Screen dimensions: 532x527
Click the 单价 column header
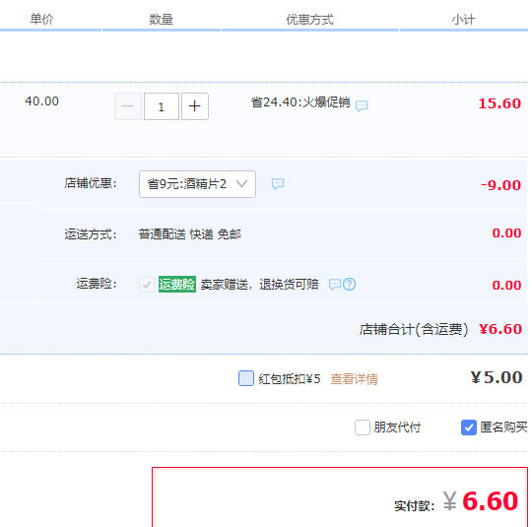(x=41, y=19)
